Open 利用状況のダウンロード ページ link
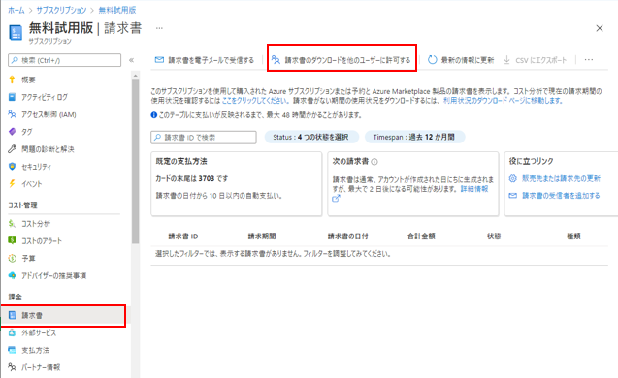618x378 pixels. 503,101
